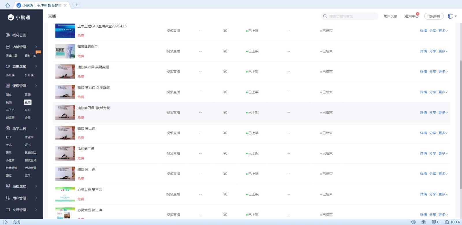Open the 通知中心 notification badge
This screenshot has width=462, height=225.
pos(417,14)
